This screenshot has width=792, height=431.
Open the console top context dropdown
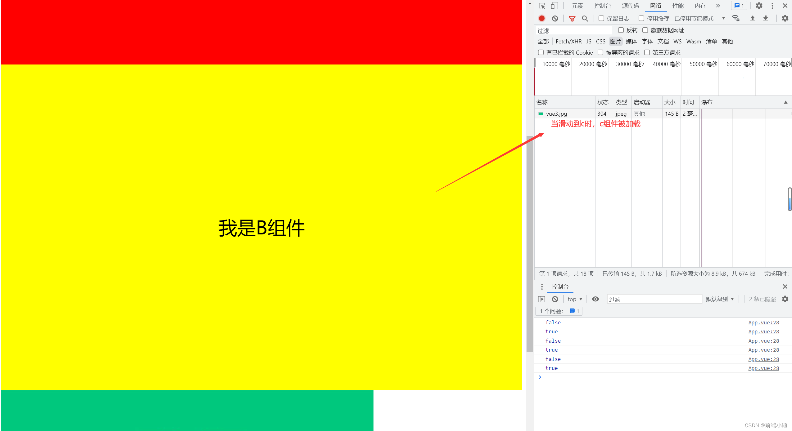pos(575,299)
